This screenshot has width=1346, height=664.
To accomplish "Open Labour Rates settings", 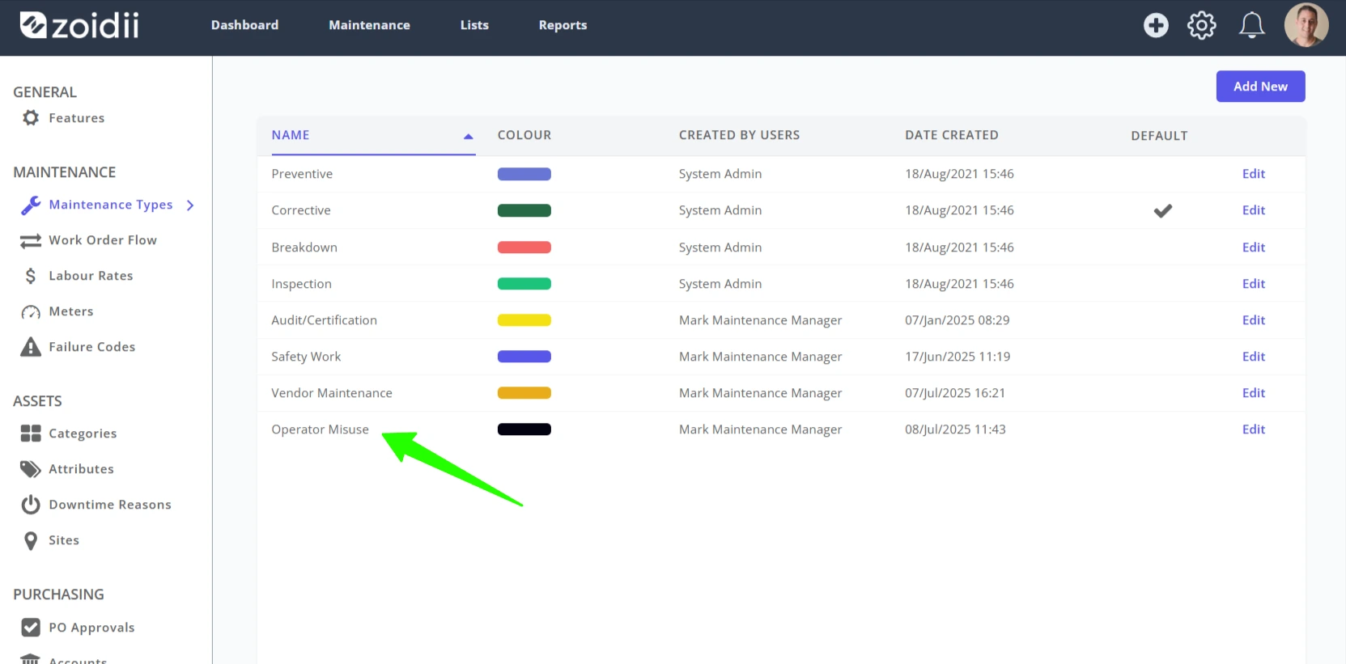I will (x=91, y=276).
